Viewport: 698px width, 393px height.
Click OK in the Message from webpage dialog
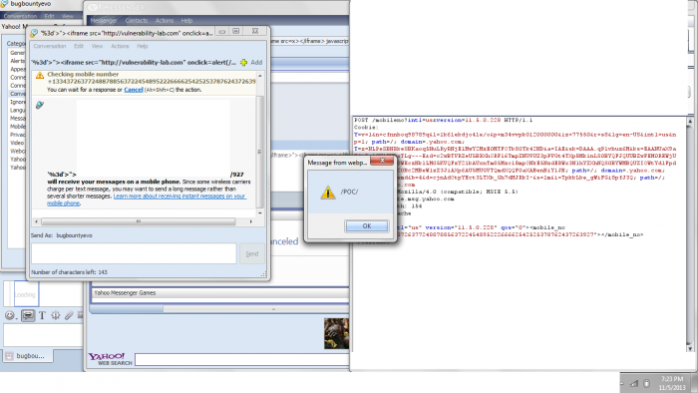click(366, 226)
